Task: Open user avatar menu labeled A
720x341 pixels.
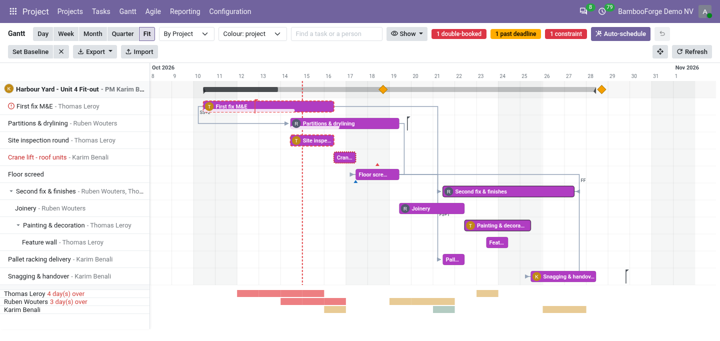Action: click(x=705, y=11)
